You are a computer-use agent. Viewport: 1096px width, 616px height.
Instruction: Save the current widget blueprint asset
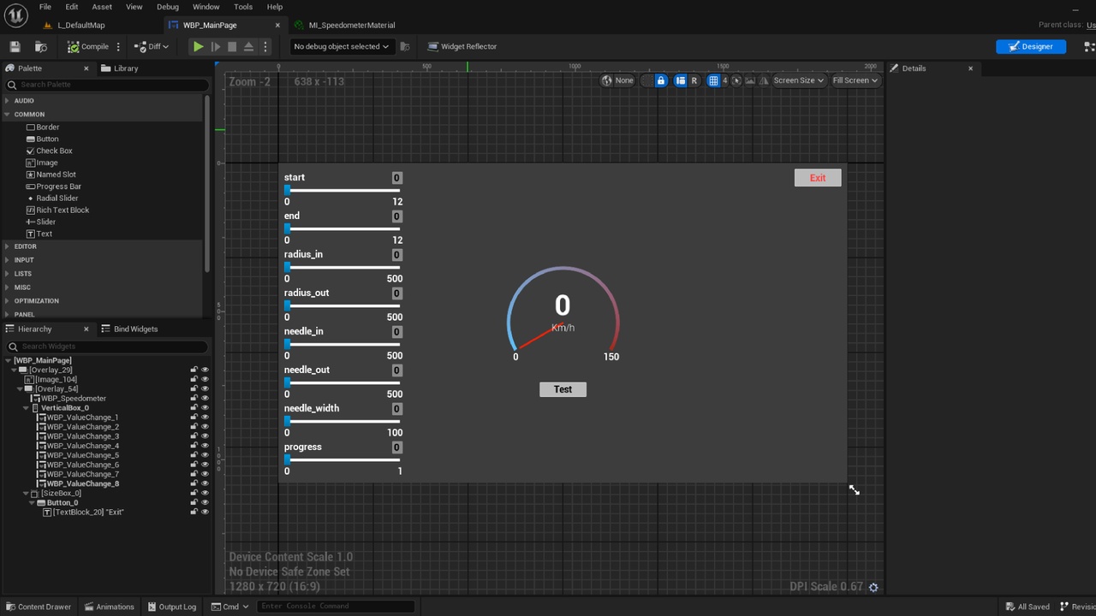click(x=15, y=46)
